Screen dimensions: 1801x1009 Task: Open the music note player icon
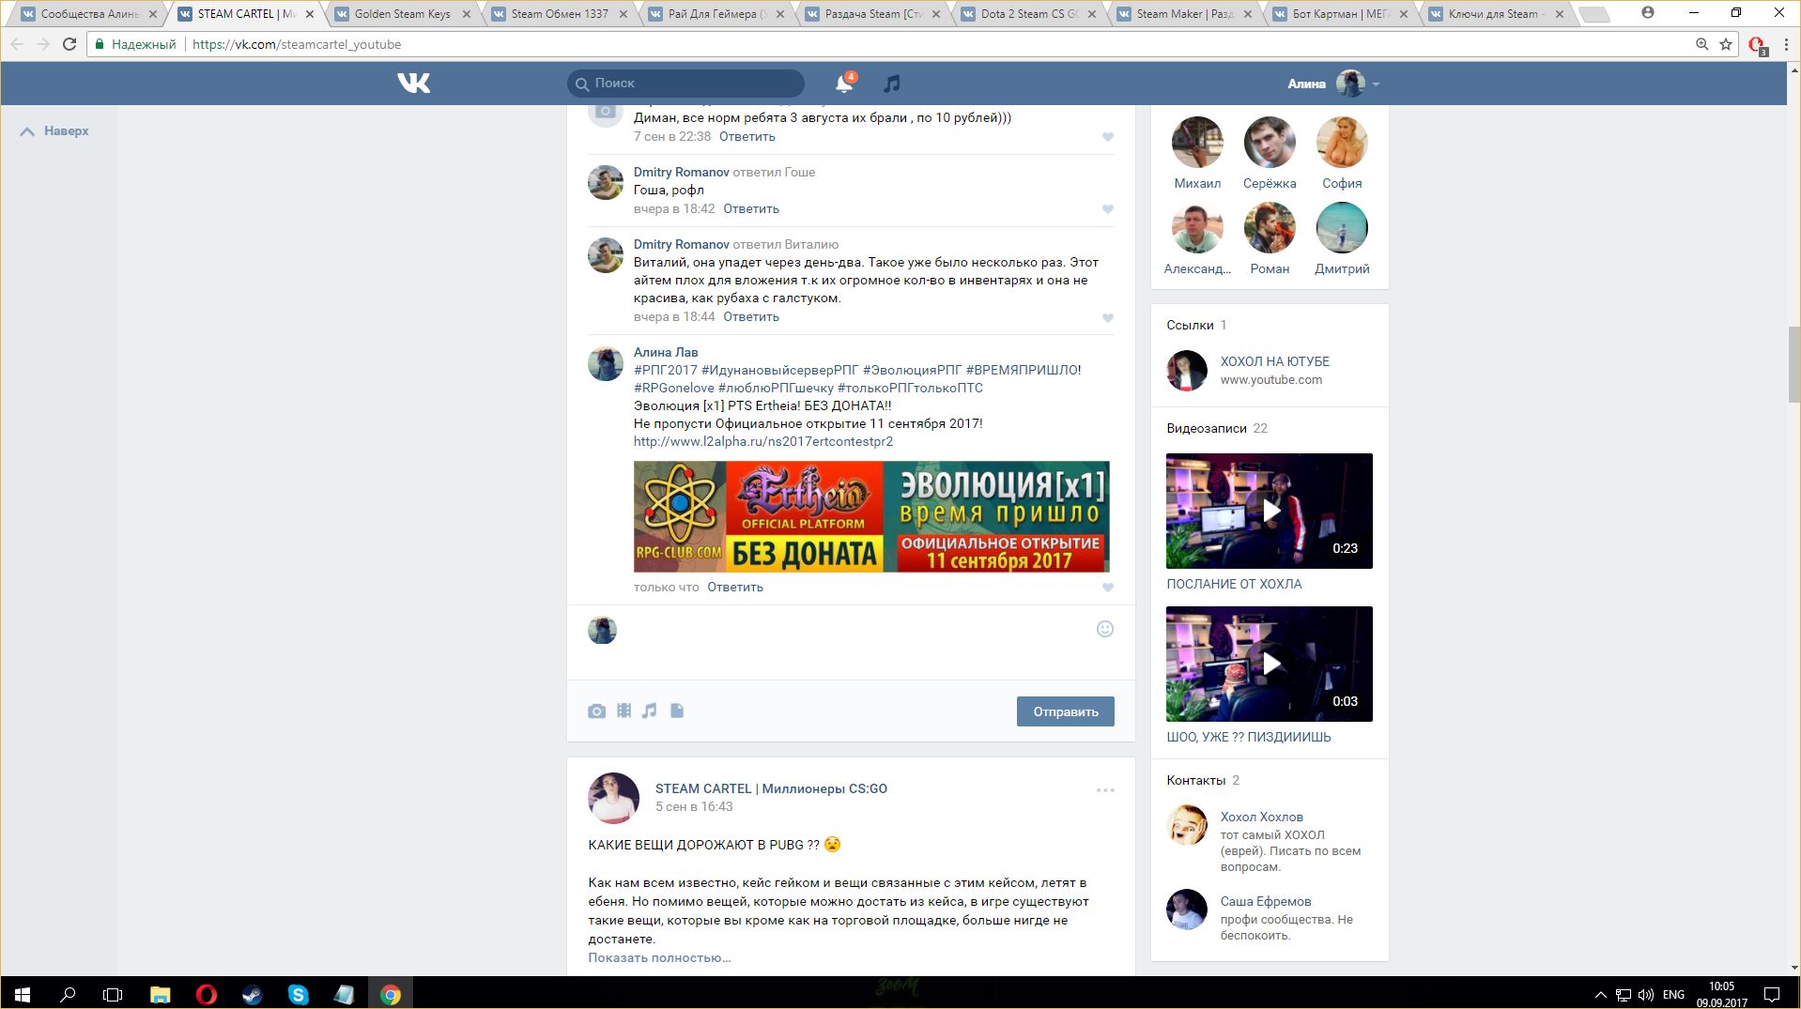coord(892,84)
